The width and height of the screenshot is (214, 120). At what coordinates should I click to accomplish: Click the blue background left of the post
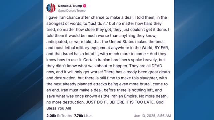(x=21, y=60)
